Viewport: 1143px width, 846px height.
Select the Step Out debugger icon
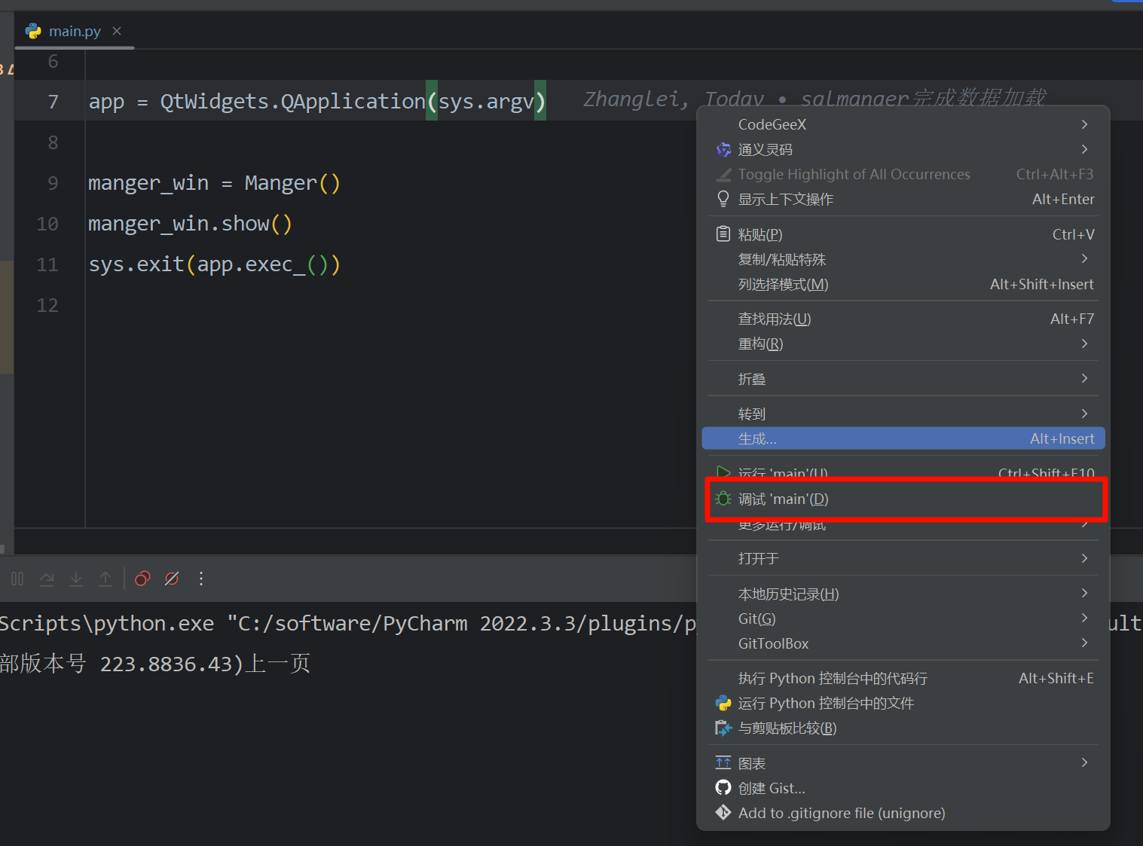[105, 579]
